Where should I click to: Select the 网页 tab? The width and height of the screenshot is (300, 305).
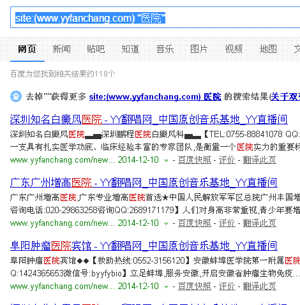point(27,49)
